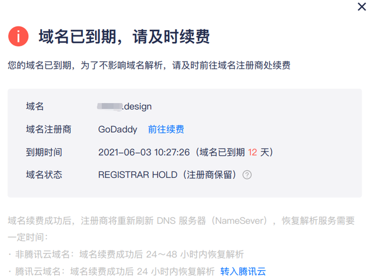This screenshot has height=279, width=371.
Task: Click the 非腾讯云域名 24~48 小时 note
Action: click(x=126, y=254)
